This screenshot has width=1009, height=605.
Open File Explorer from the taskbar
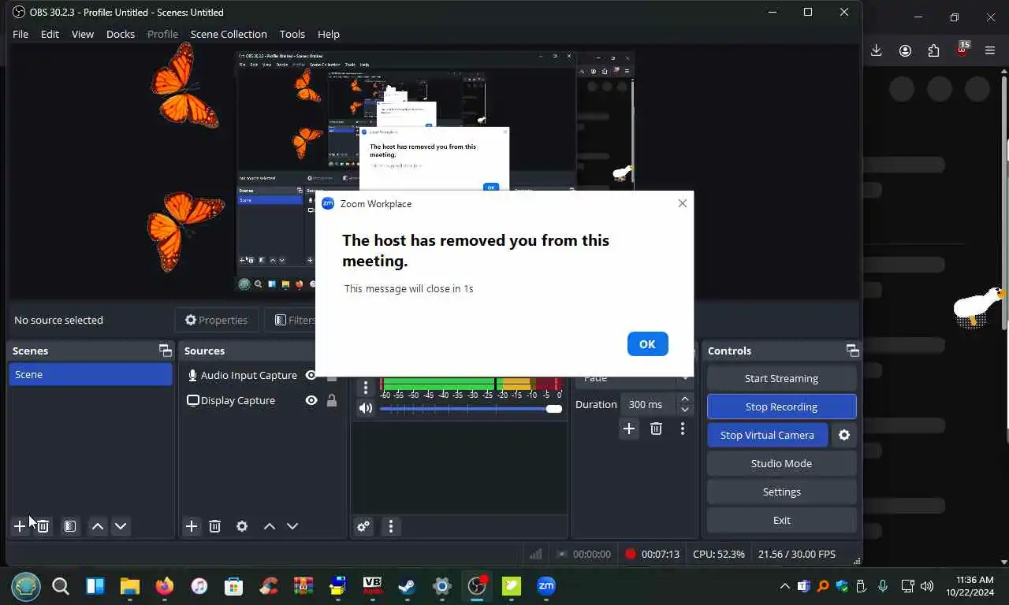tap(129, 586)
